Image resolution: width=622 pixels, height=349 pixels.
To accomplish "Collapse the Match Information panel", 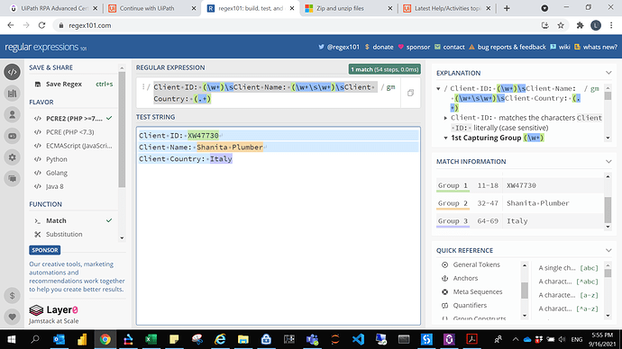I will click(608, 161).
